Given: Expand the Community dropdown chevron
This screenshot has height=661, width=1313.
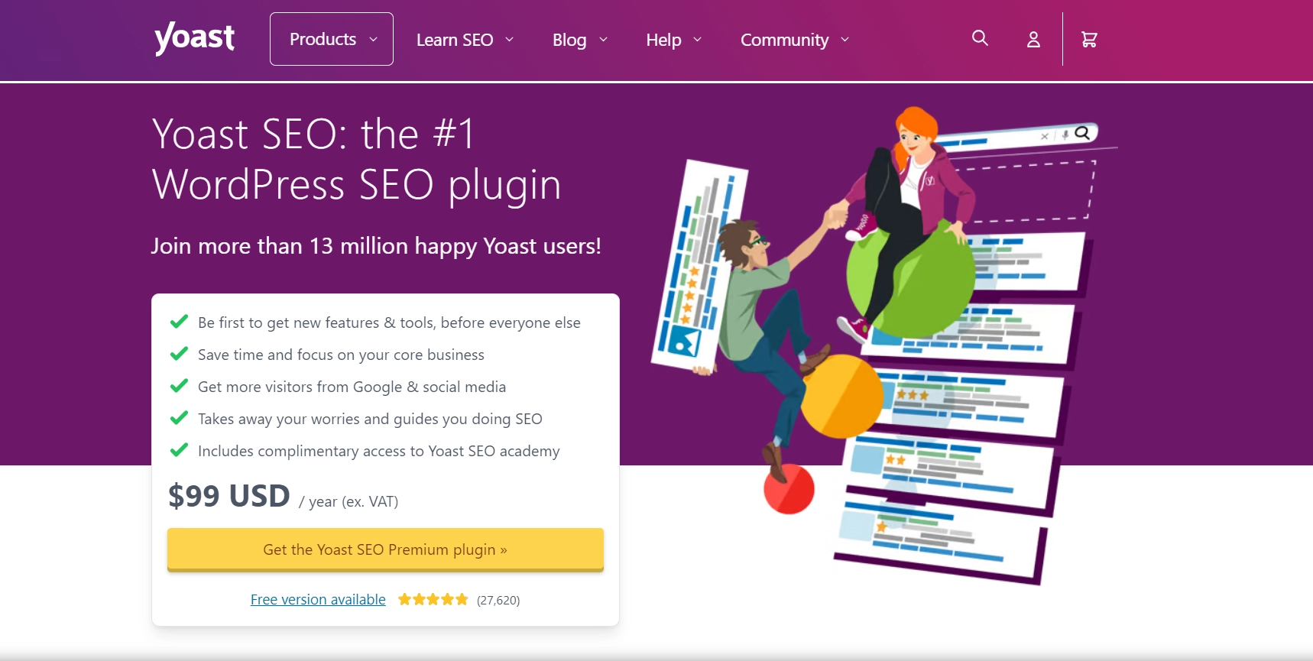Looking at the screenshot, I should pos(845,40).
